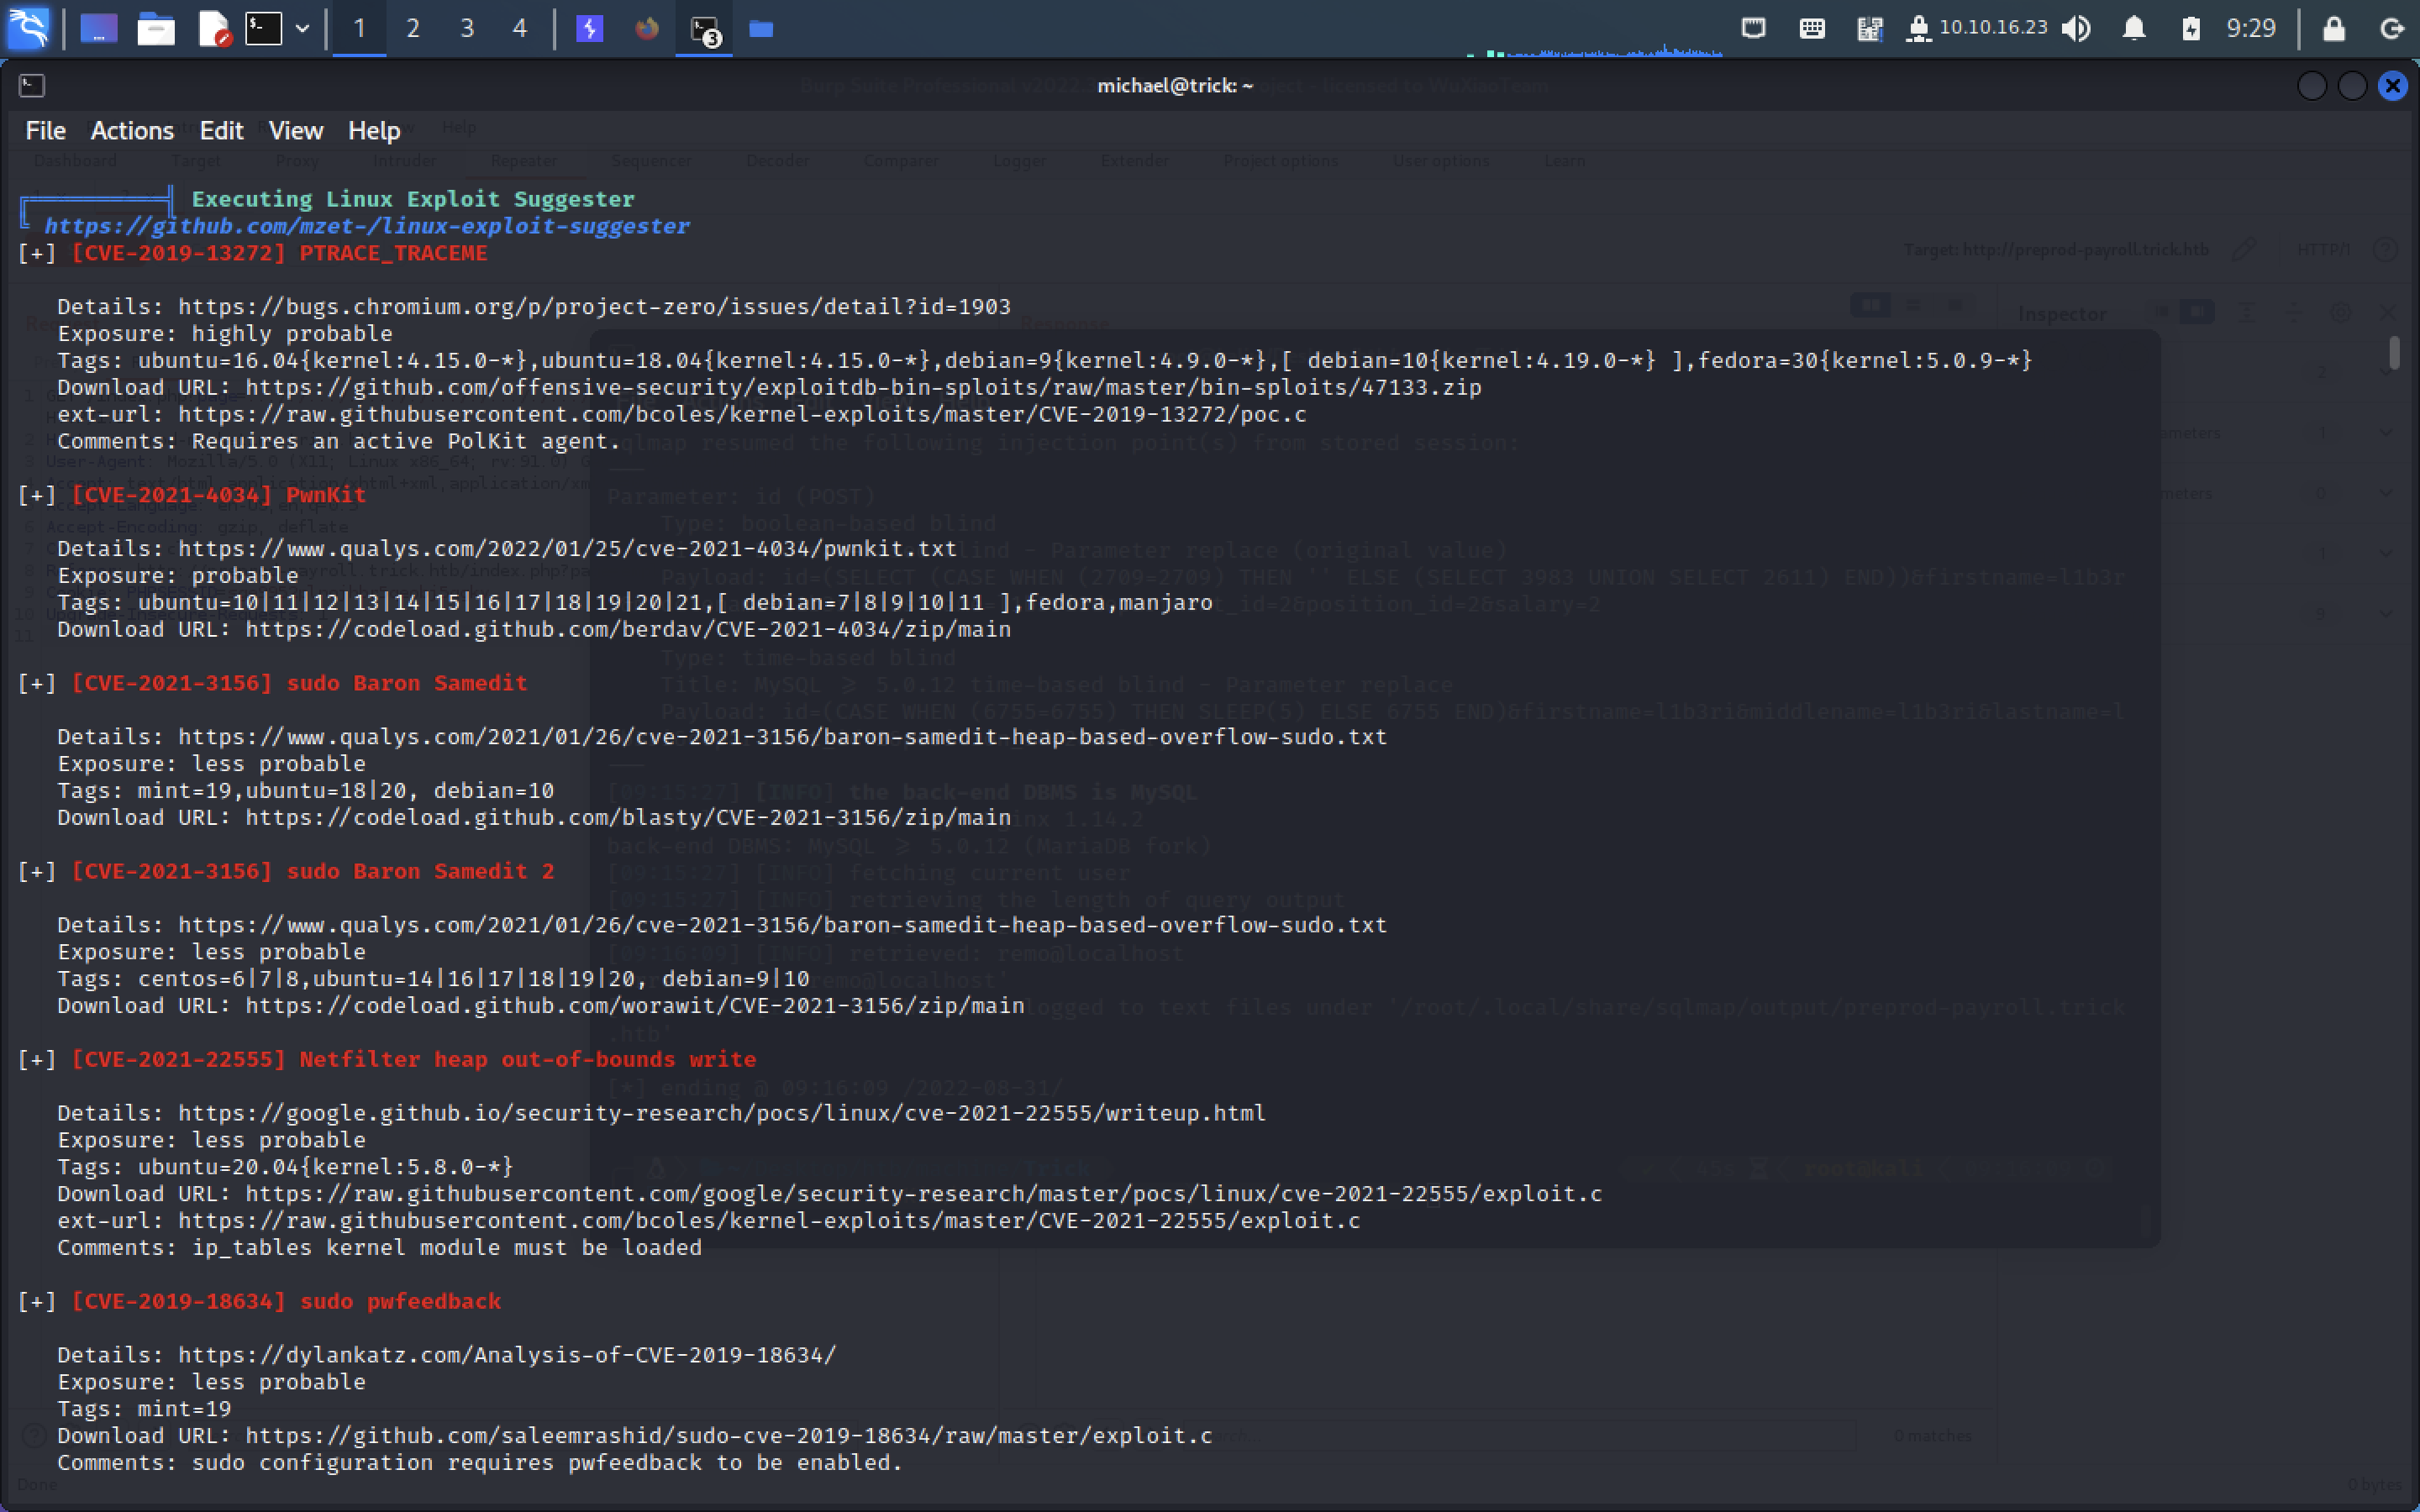Close the michael@trick terminal window
This screenshot has width=2420, height=1512.
tap(2392, 86)
